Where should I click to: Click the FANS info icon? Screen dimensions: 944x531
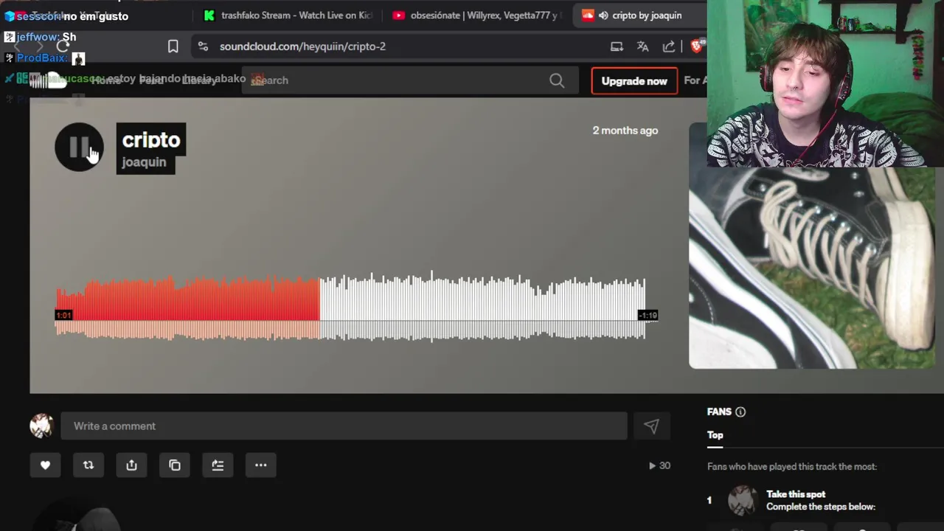pos(740,412)
